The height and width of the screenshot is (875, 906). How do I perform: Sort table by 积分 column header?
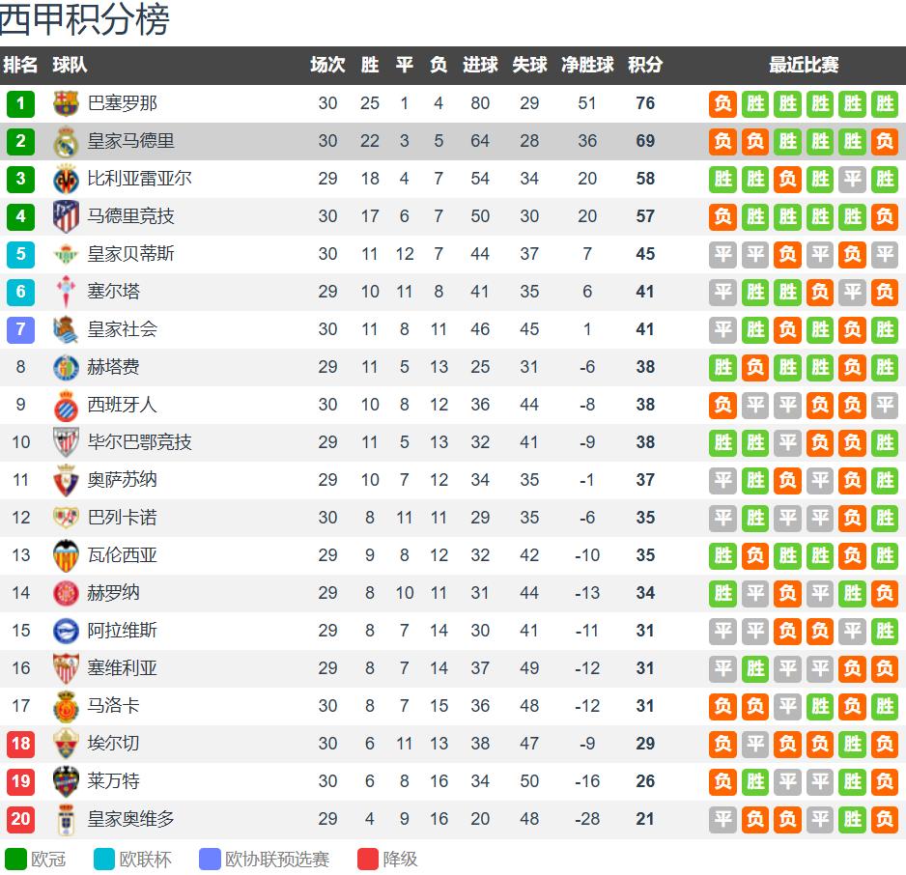[645, 65]
